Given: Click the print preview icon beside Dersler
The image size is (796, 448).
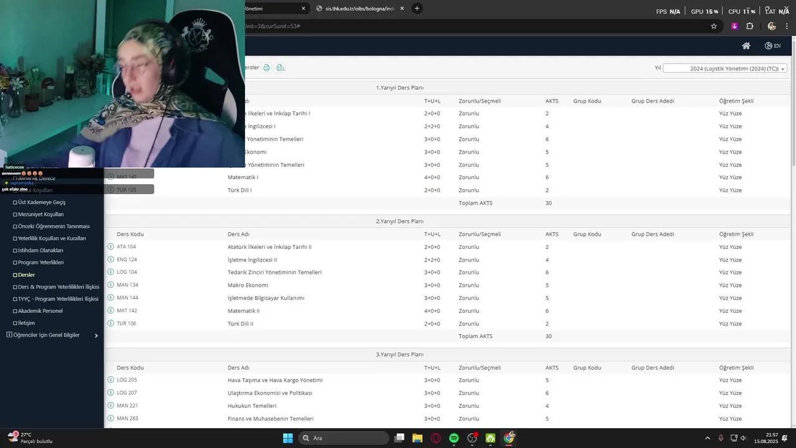Looking at the screenshot, I should click(280, 67).
